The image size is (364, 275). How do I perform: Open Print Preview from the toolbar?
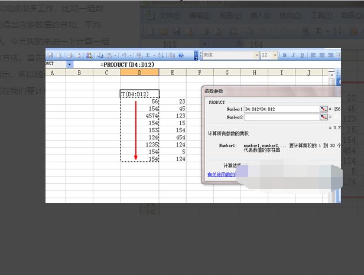tap(79, 55)
